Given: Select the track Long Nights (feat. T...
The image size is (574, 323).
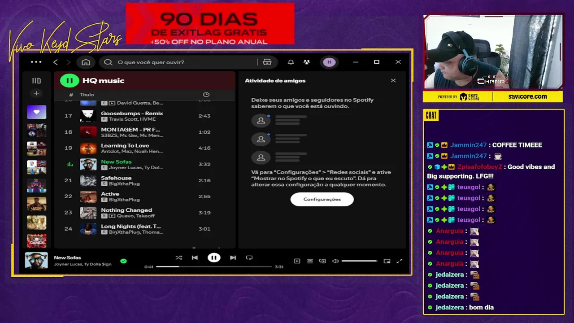Looking at the screenshot, I should tap(144, 229).
